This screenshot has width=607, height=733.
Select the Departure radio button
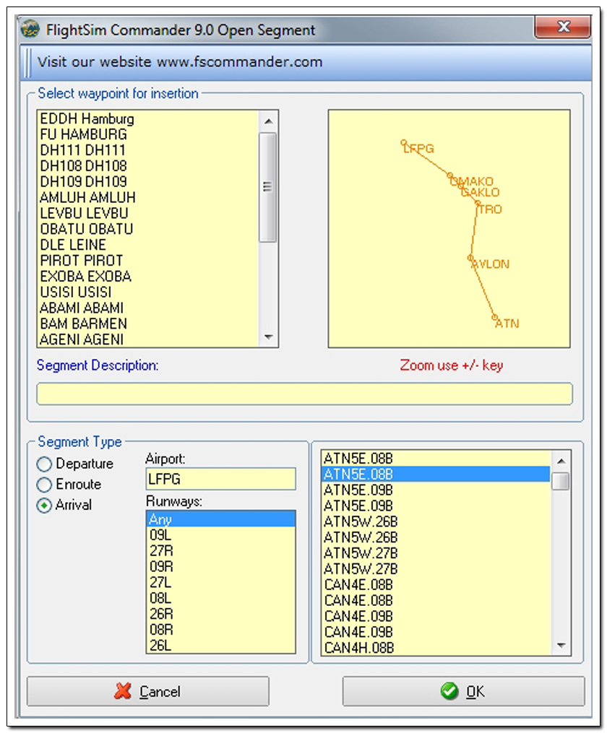tap(44, 464)
